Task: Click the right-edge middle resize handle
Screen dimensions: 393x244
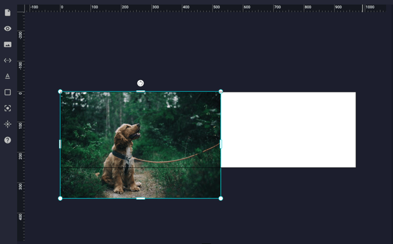Action: [221, 144]
